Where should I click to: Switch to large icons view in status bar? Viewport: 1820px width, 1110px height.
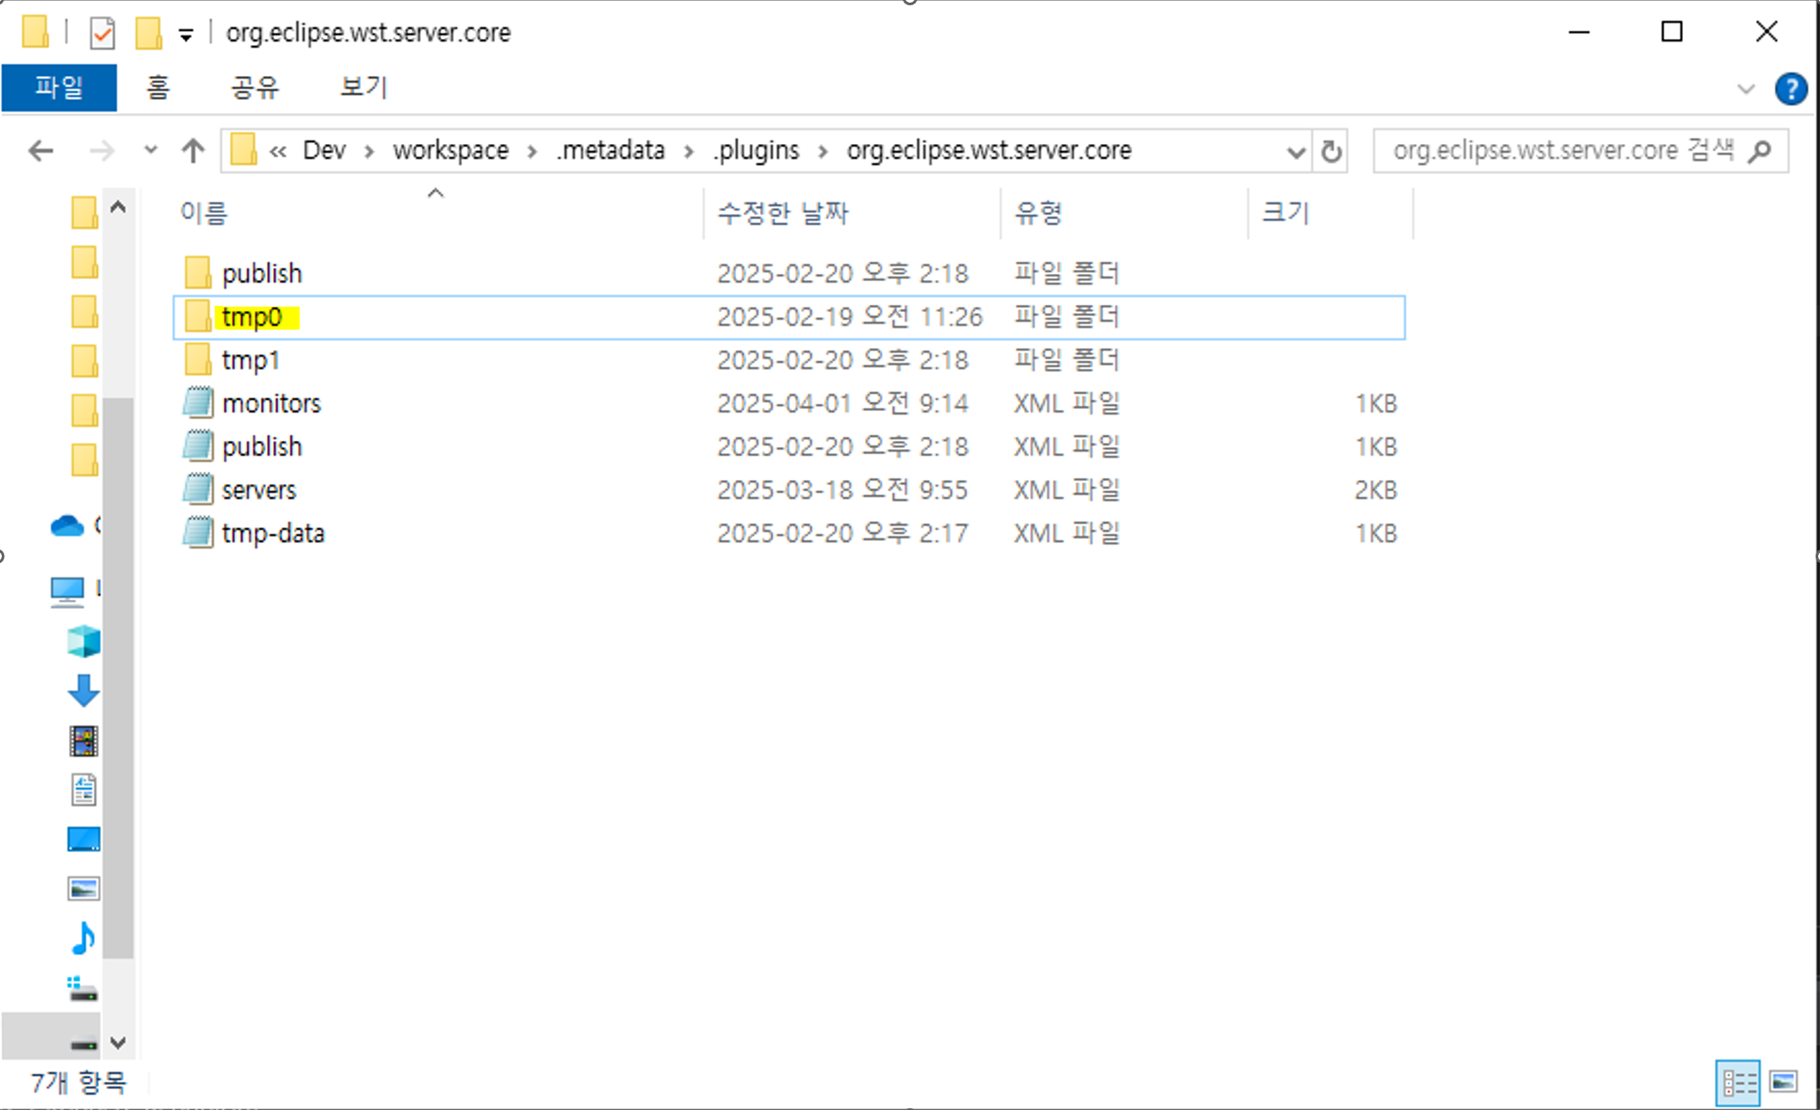1783,1082
